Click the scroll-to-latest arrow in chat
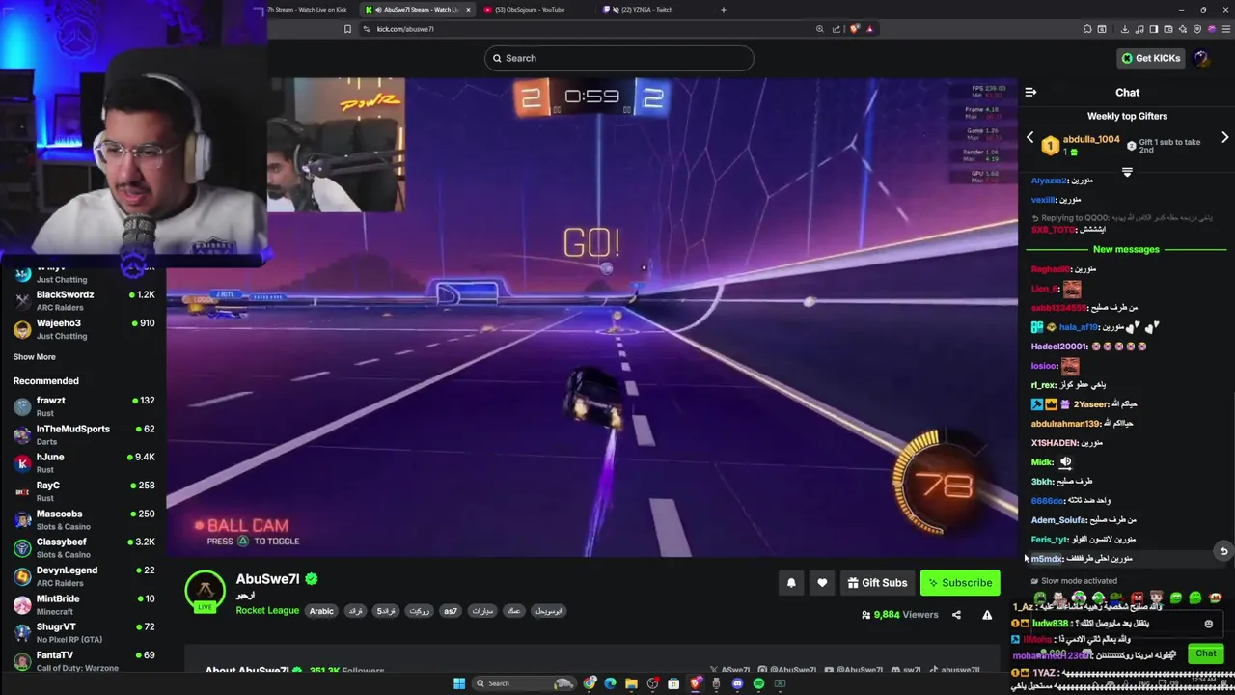The image size is (1235, 695). 1223,551
